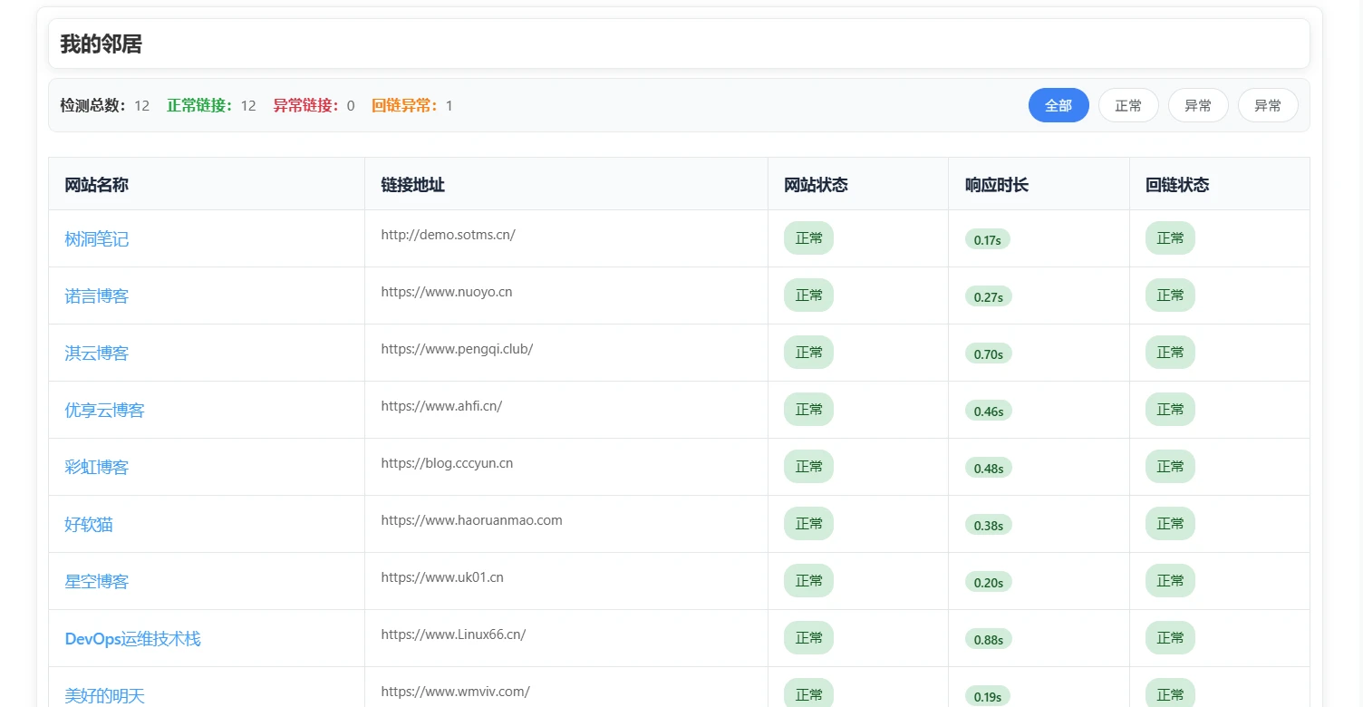Visit the 星空博客 link
The height and width of the screenshot is (707, 1363).
tap(97, 582)
